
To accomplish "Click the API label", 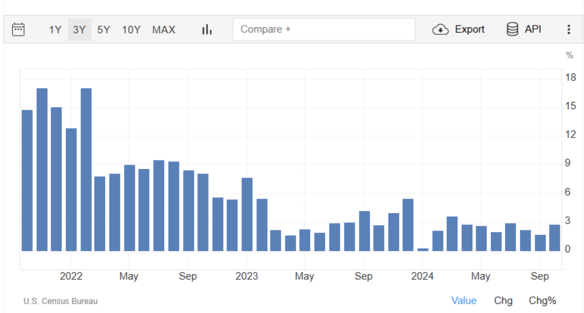I will point(533,29).
